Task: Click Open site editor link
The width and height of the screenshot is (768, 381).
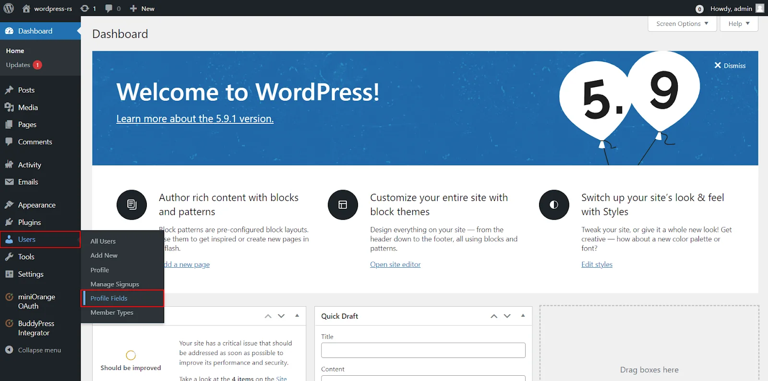Action: (395, 264)
